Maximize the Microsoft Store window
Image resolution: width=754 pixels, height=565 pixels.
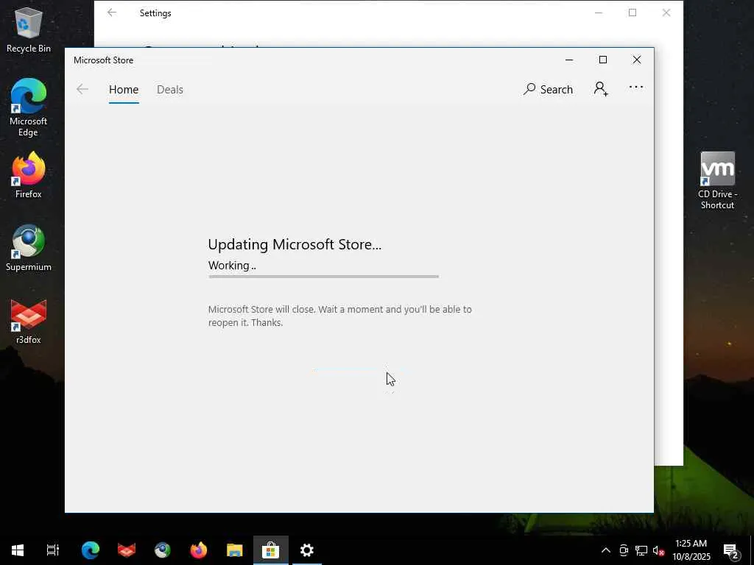click(603, 60)
